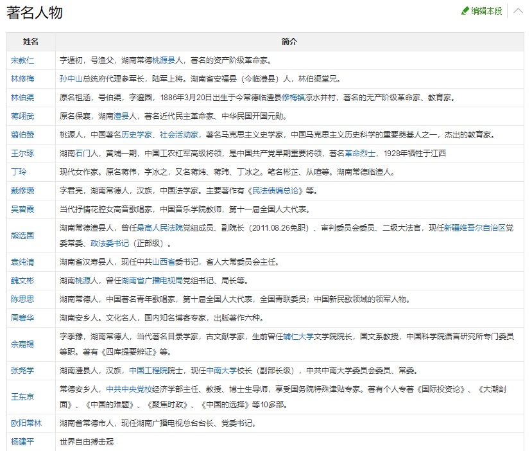Click the 世界自由搏击冠 description text
Screen dimensions: 532x451
(87, 442)
